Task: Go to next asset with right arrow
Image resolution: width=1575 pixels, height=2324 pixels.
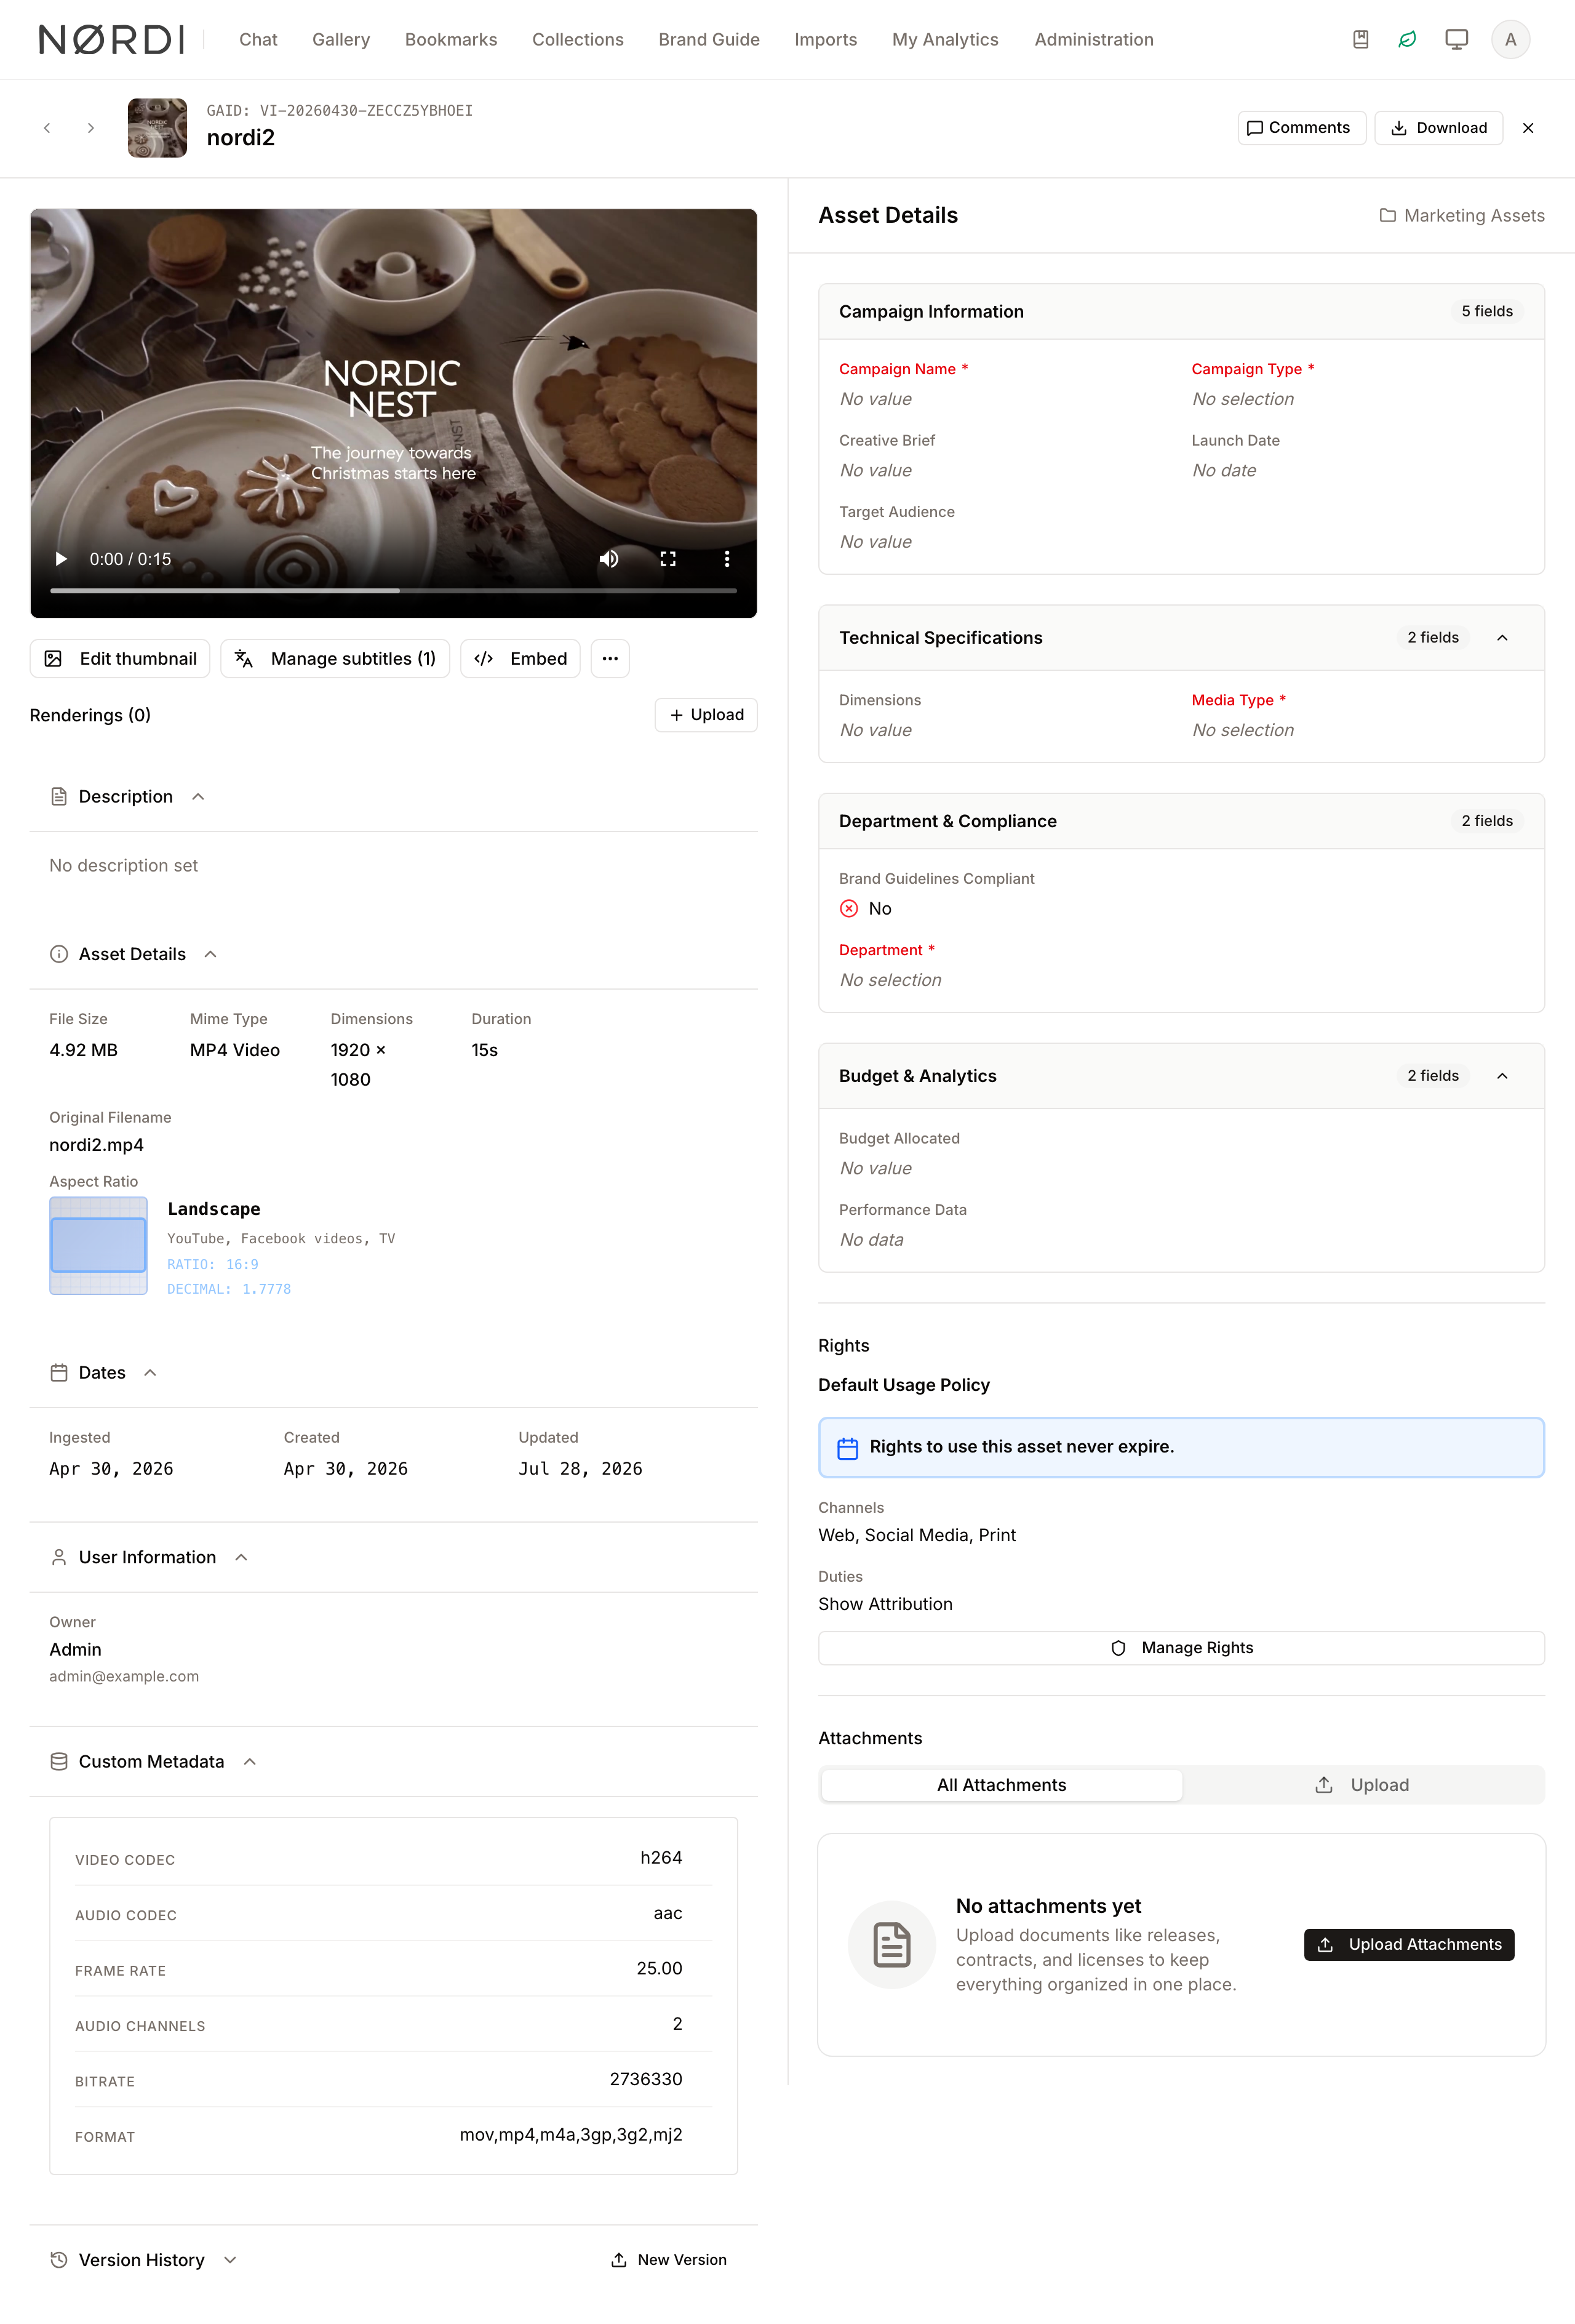Action: pyautogui.click(x=91, y=128)
